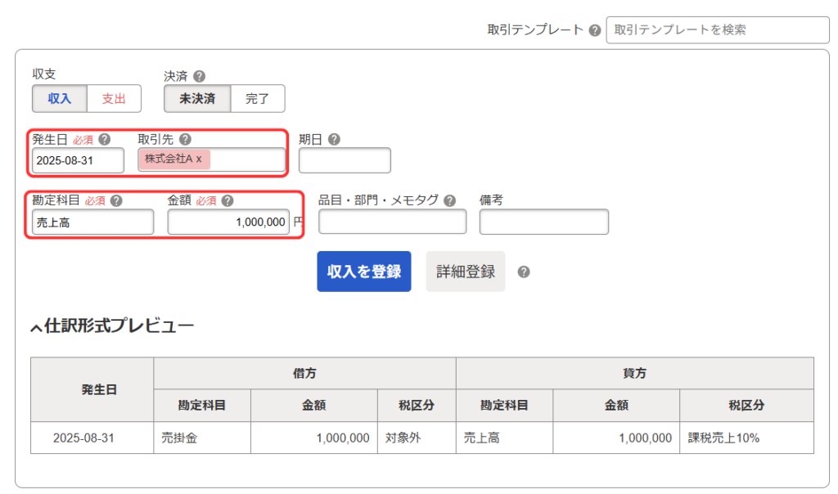This screenshot has height=494, width=838.
Task: Switch to 支出 option
Action: click(114, 99)
